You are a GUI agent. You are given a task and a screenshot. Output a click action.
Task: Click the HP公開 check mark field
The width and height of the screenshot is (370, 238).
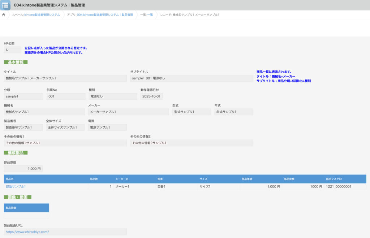(x=12, y=50)
